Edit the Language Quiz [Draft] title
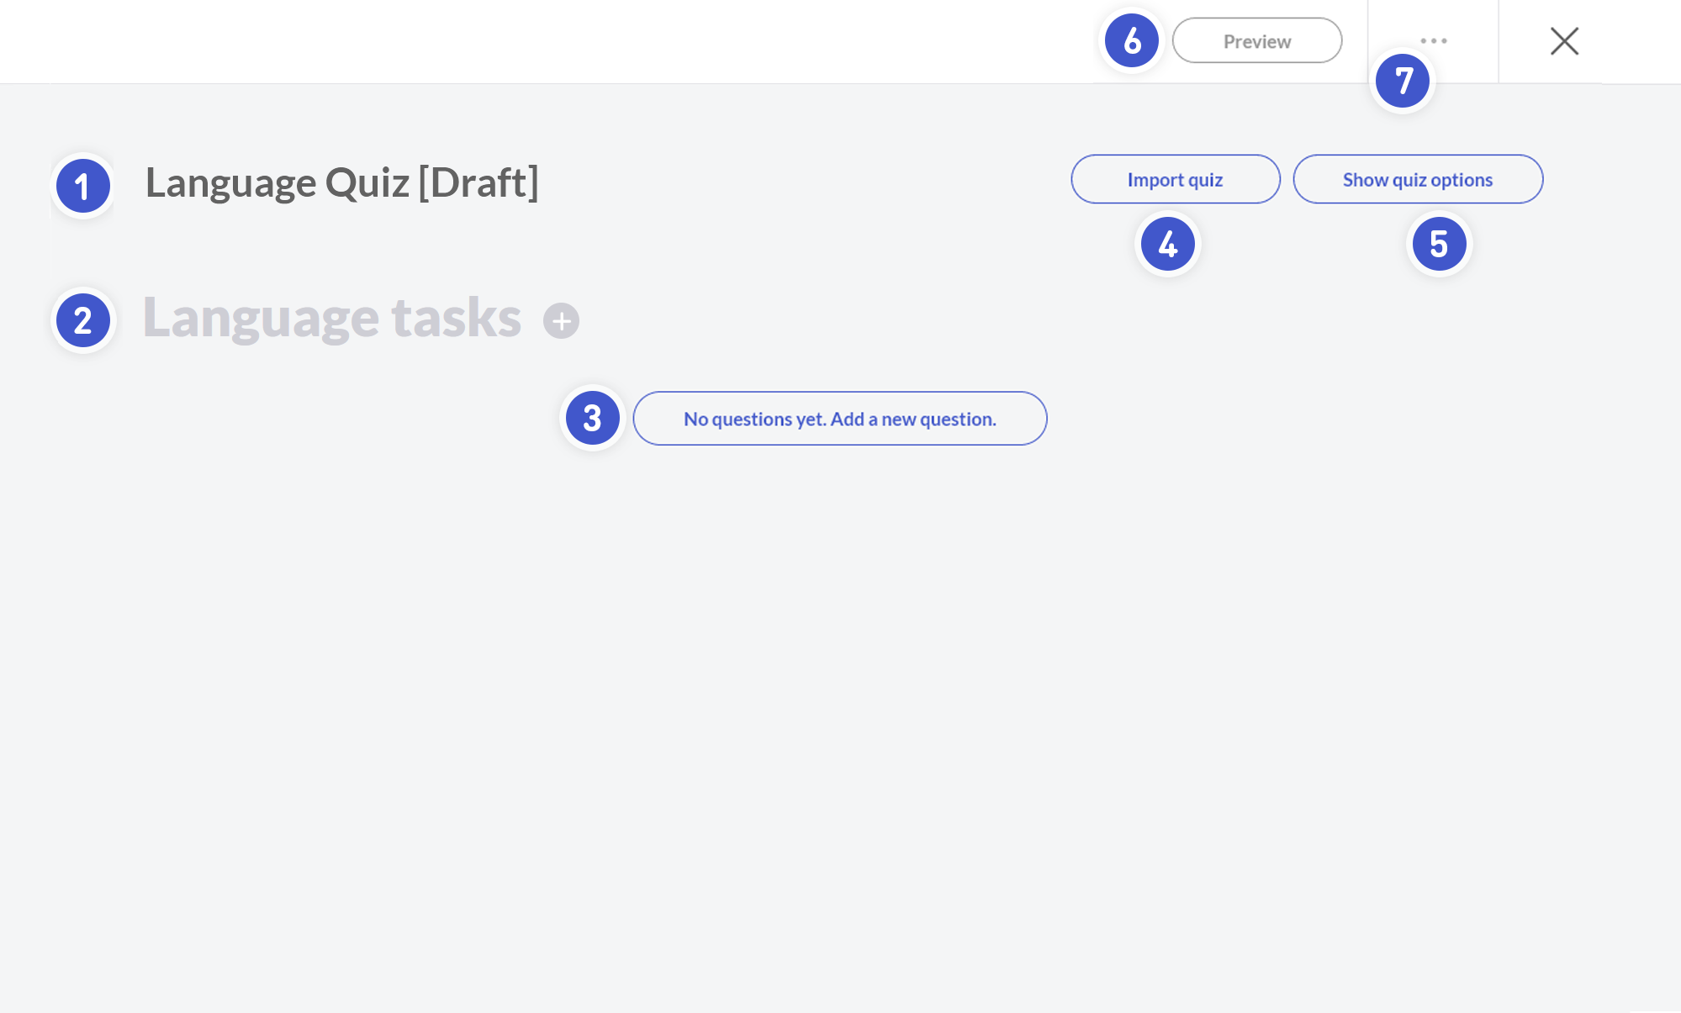 [x=341, y=182]
